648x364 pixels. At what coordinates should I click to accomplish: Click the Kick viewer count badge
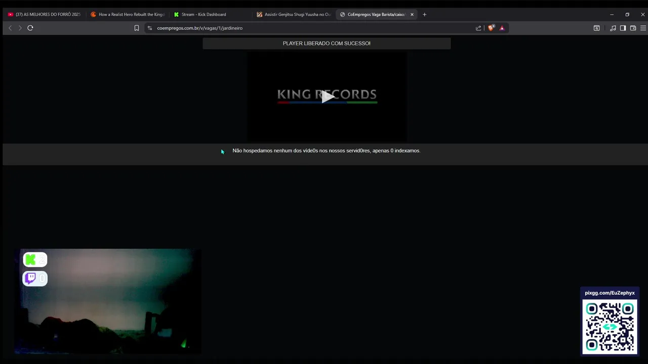point(35,260)
